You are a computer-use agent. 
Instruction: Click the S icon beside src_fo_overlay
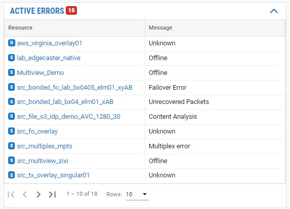pos(11,131)
